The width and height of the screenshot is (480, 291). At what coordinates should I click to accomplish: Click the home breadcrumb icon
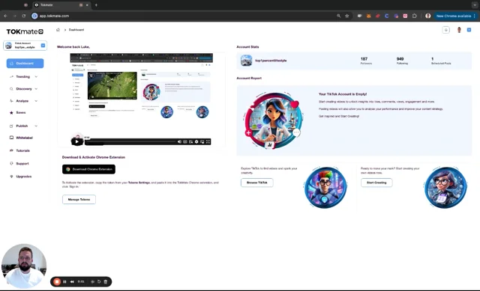(x=58, y=30)
